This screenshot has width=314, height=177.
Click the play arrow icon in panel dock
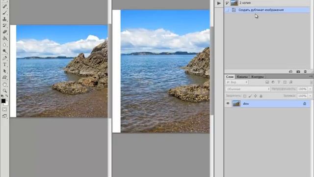click(219, 3)
